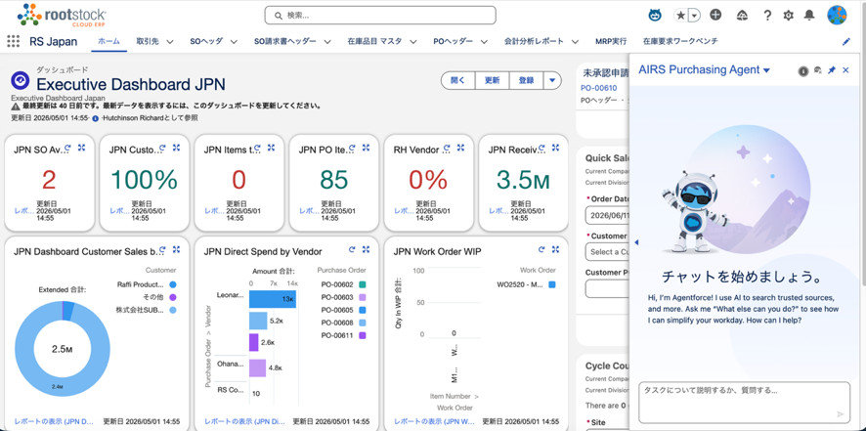Image resolution: width=866 pixels, height=431 pixels.
Task: Expand the JPN Receiv.. card
Action: pos(556,148)
